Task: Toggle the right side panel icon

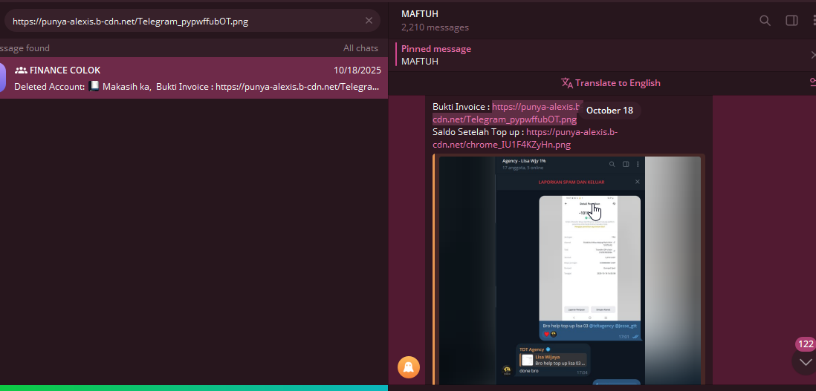Action: coord(791,20)
